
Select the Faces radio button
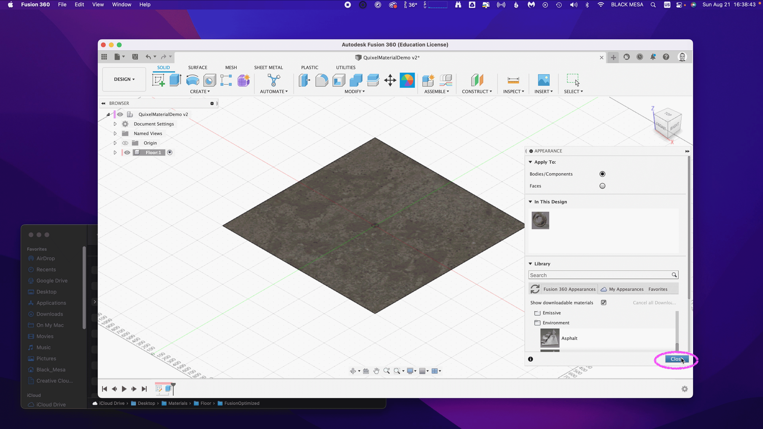coord(602,186)
